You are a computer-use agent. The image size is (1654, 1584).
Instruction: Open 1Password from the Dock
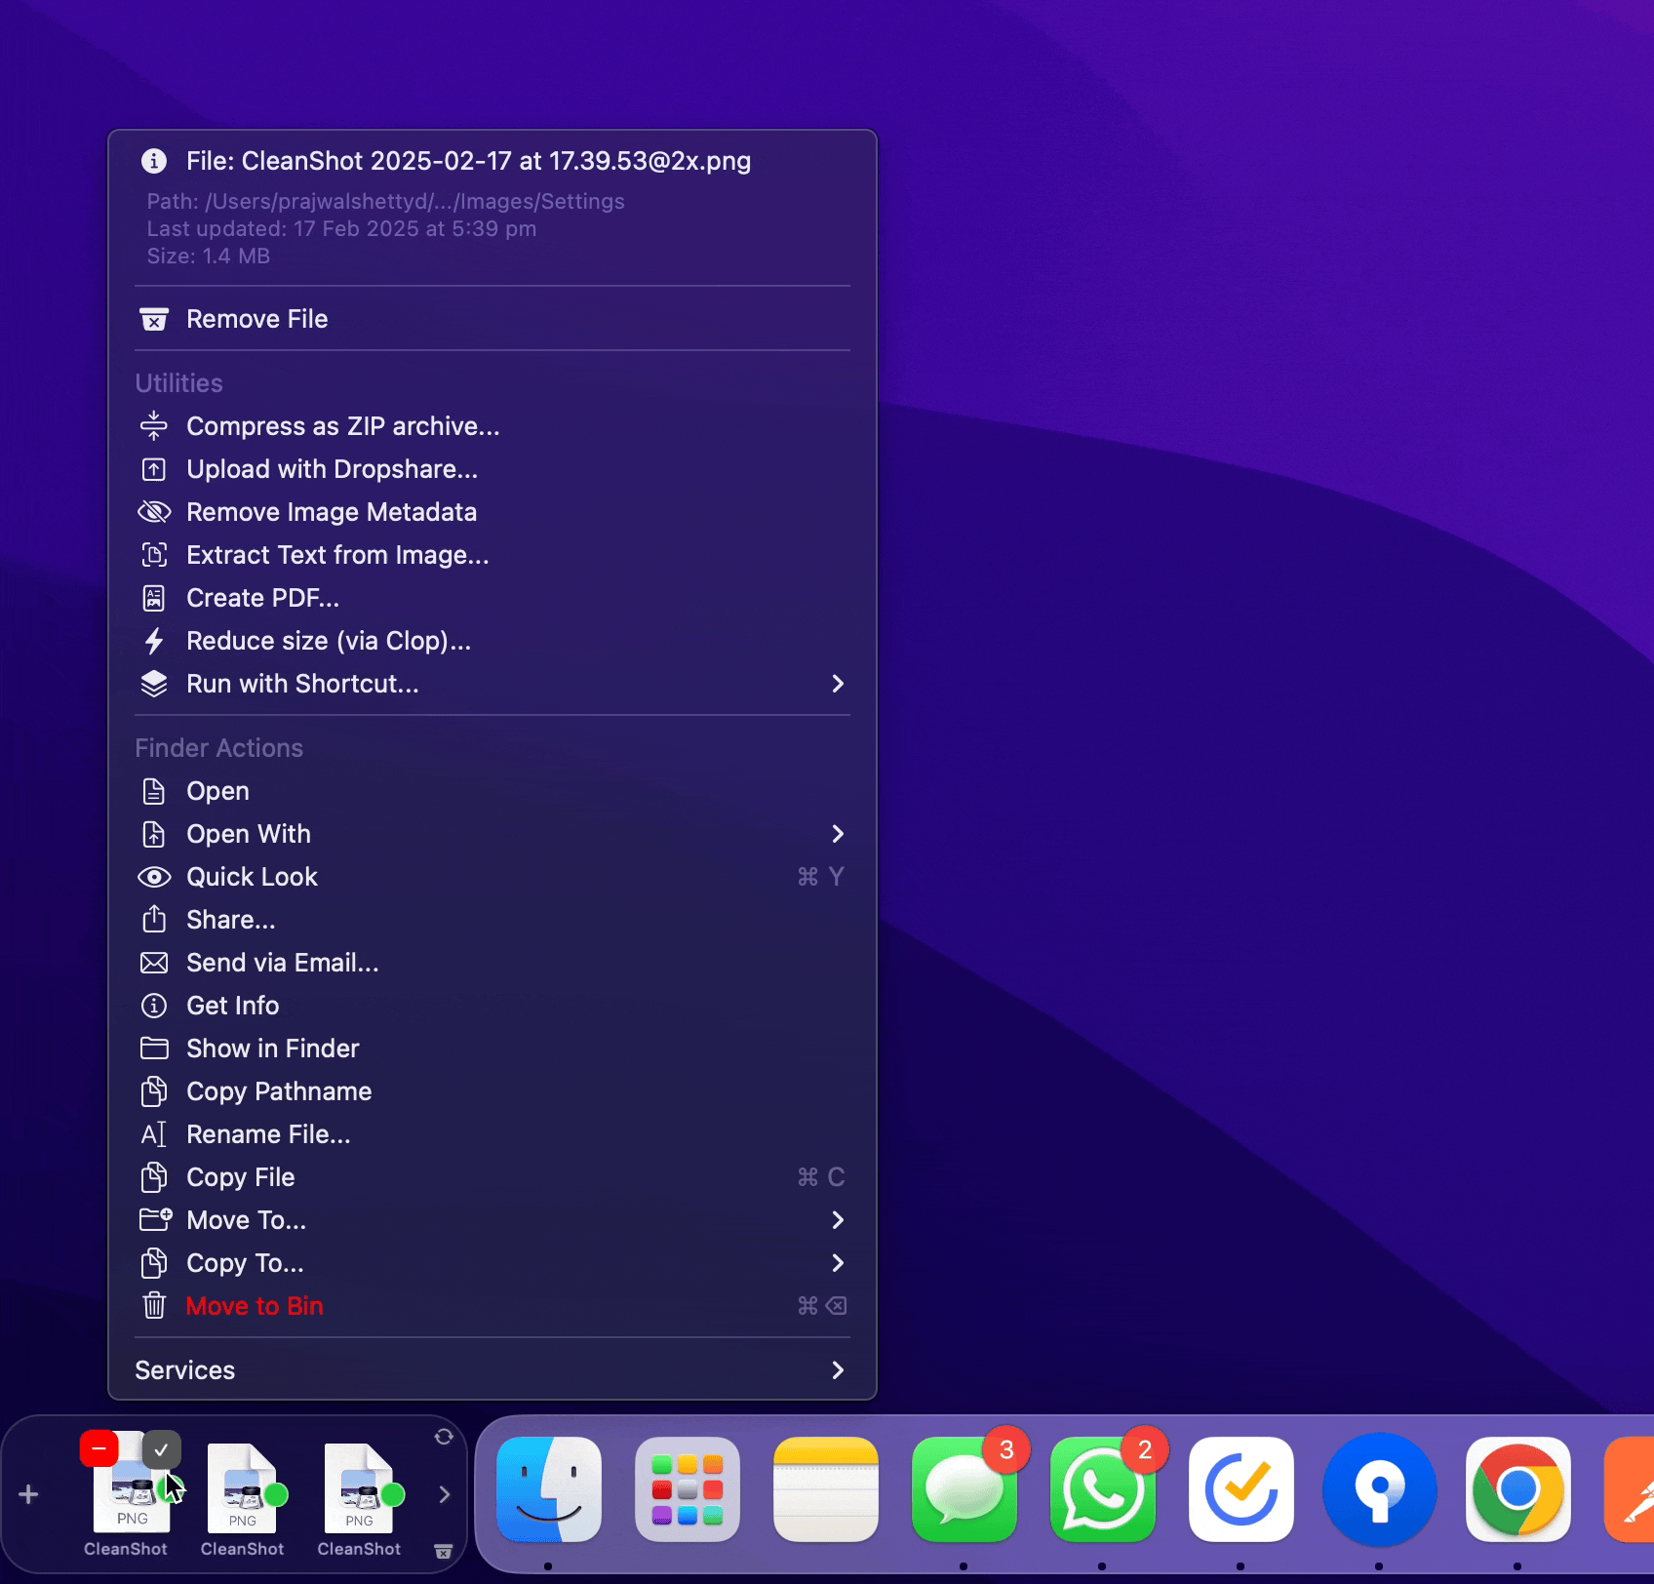(x=1380, y=1489)
